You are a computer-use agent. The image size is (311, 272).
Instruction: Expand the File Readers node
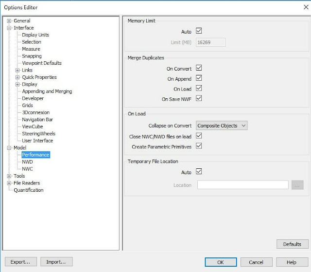(x=9, y=183)
